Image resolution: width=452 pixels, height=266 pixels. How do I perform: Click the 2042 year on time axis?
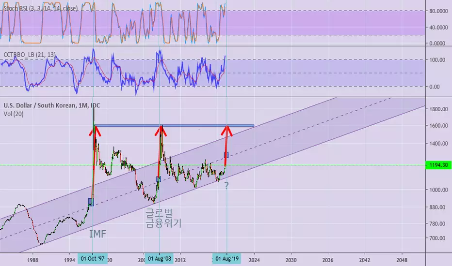365,260
